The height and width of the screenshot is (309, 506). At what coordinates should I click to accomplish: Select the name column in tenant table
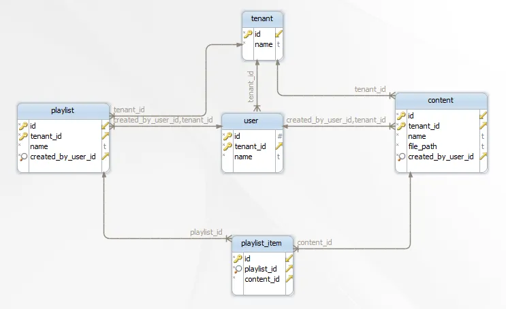pos(262,44)
